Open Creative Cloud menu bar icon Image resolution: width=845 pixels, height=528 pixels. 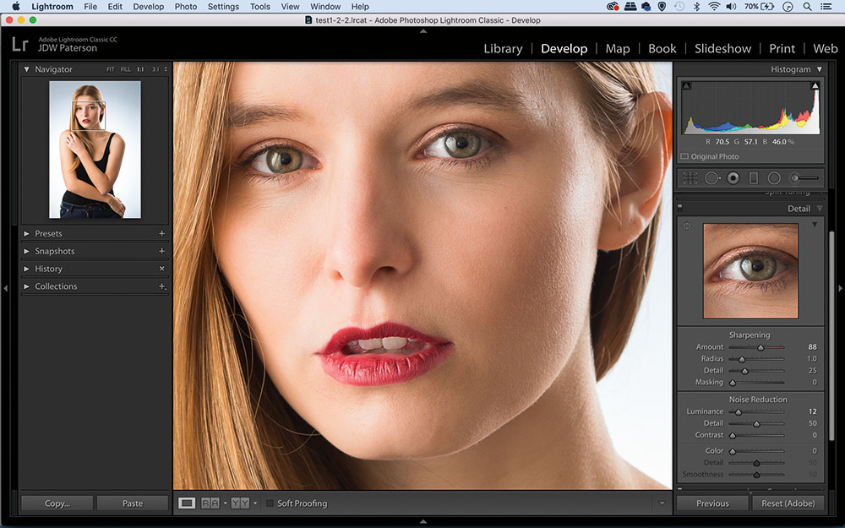[612, 7]
